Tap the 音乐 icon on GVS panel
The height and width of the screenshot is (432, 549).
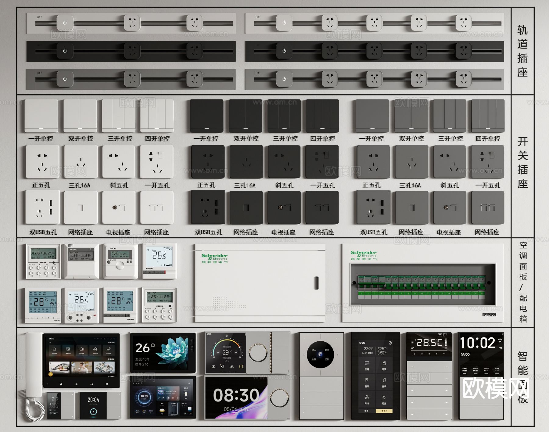pos(384,380)
